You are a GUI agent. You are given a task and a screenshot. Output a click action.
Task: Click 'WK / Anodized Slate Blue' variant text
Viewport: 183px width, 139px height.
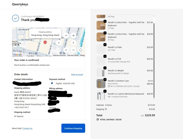(118, 97)
